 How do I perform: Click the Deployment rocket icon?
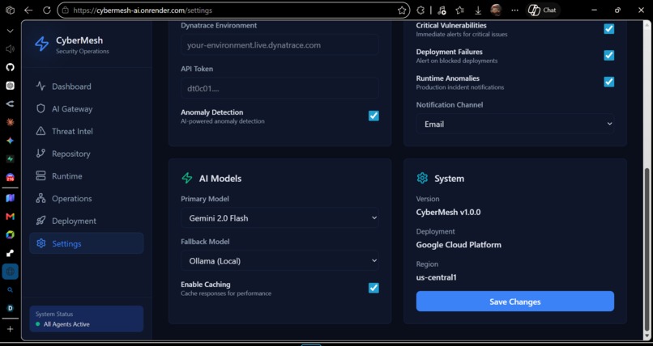coord(41,221)
